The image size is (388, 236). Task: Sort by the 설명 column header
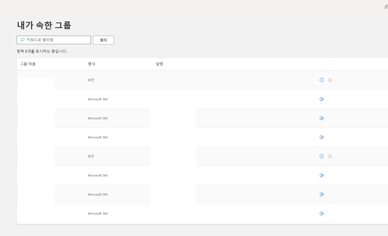(x=159, y=64)
